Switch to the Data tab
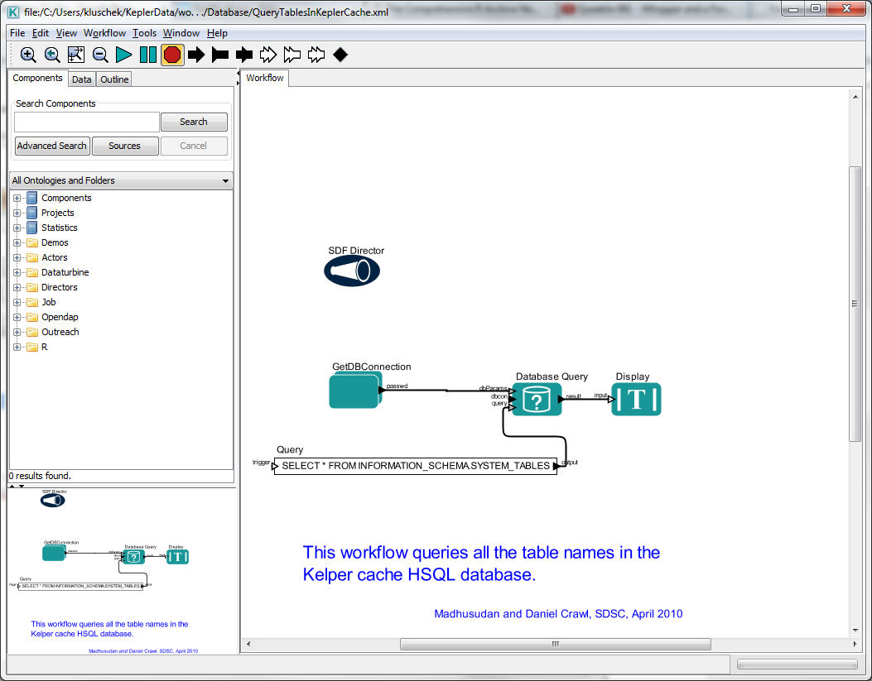Screen dimensions: 872x681 82,79
